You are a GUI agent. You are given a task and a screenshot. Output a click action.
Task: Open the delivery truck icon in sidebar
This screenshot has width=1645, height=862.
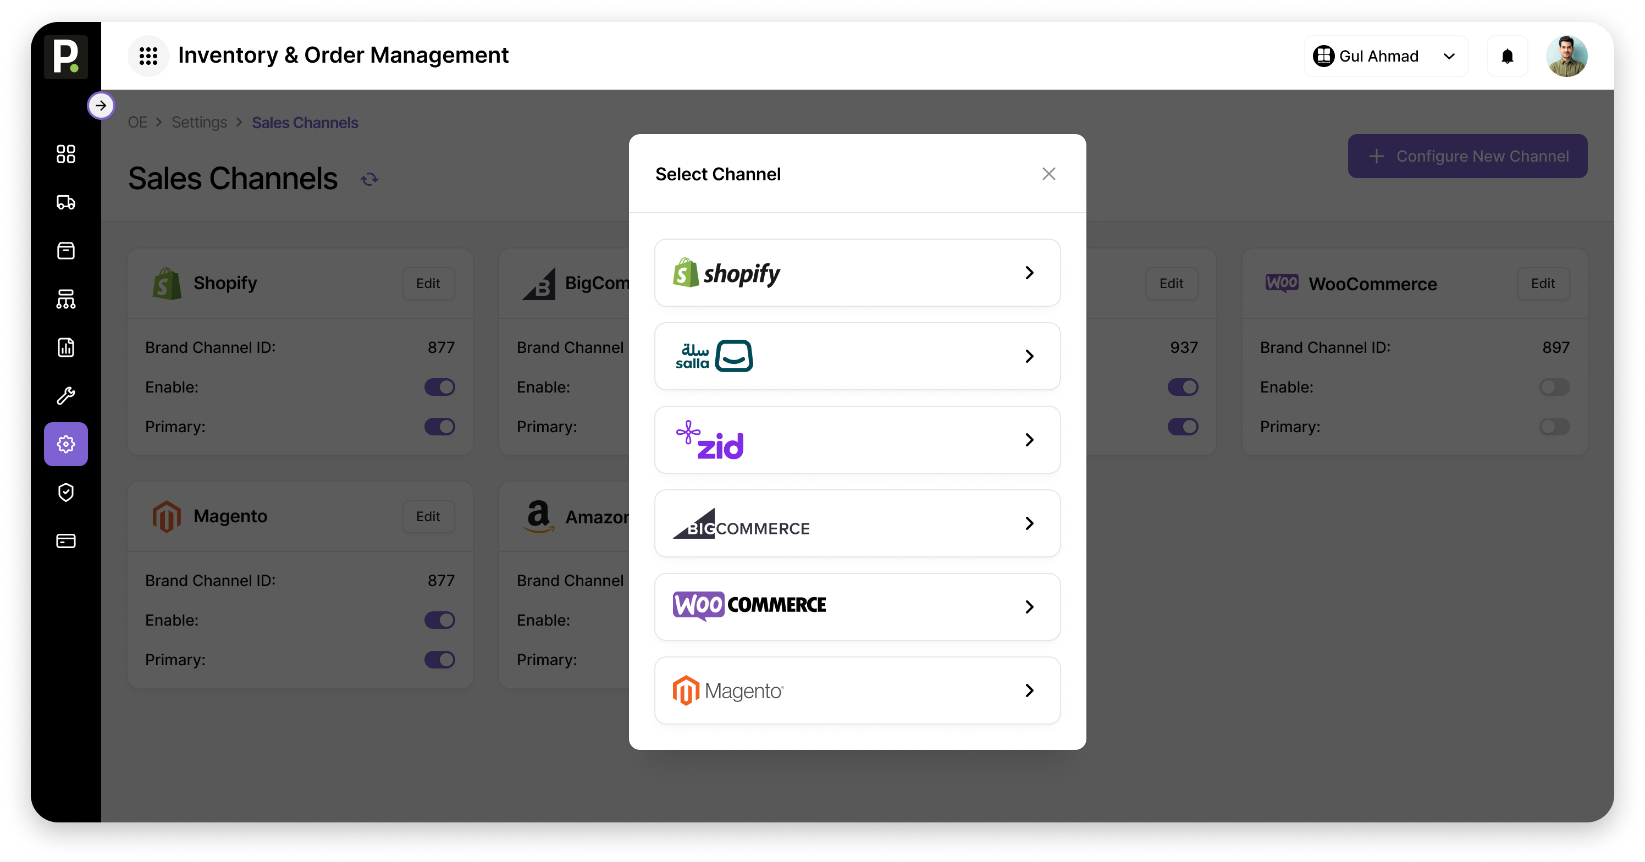66,202
